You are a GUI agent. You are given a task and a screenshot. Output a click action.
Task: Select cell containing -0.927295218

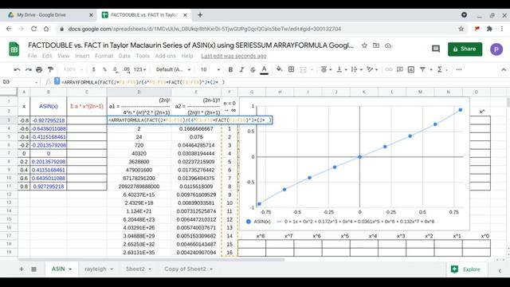click(x=49, y=120)
